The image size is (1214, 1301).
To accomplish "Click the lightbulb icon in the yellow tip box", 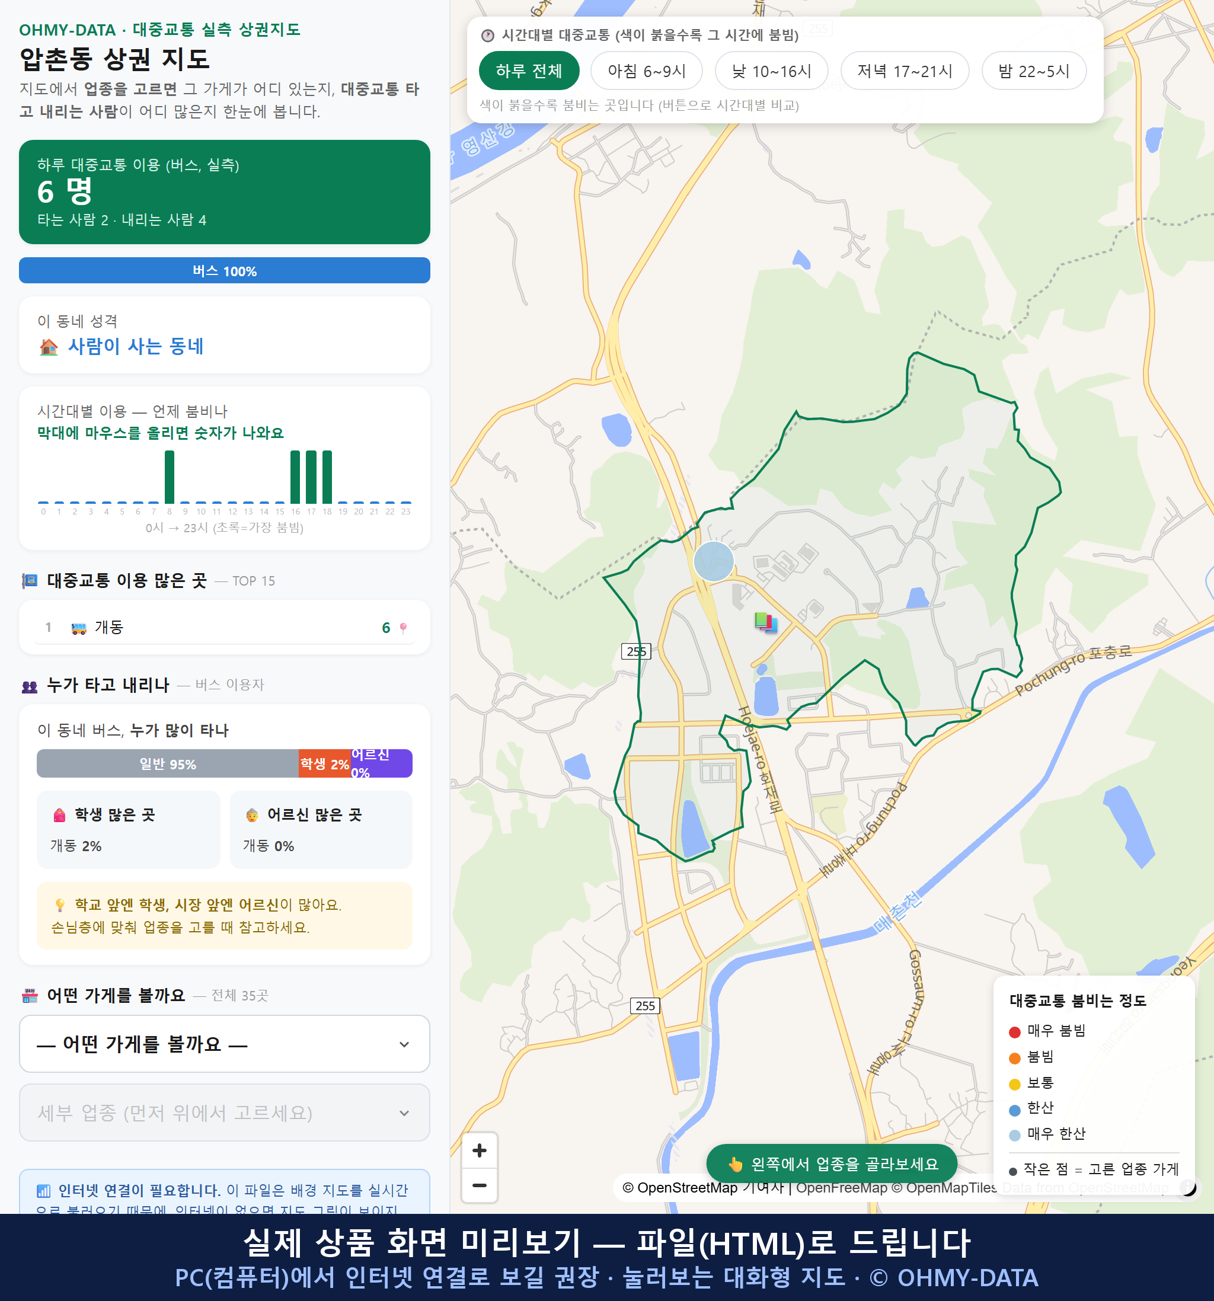I will [60, 905].
